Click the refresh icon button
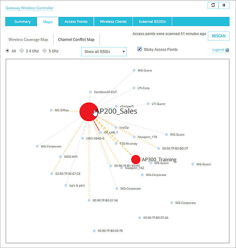The image size is (236, 248). pos(213,5)
